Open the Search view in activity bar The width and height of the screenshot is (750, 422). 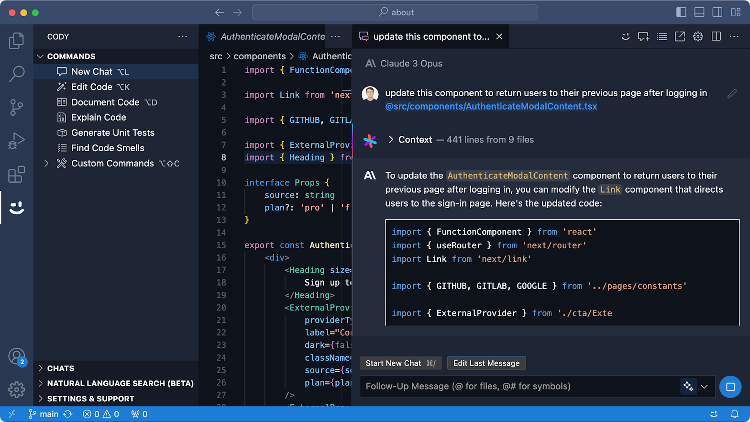[x=16, y=74]
